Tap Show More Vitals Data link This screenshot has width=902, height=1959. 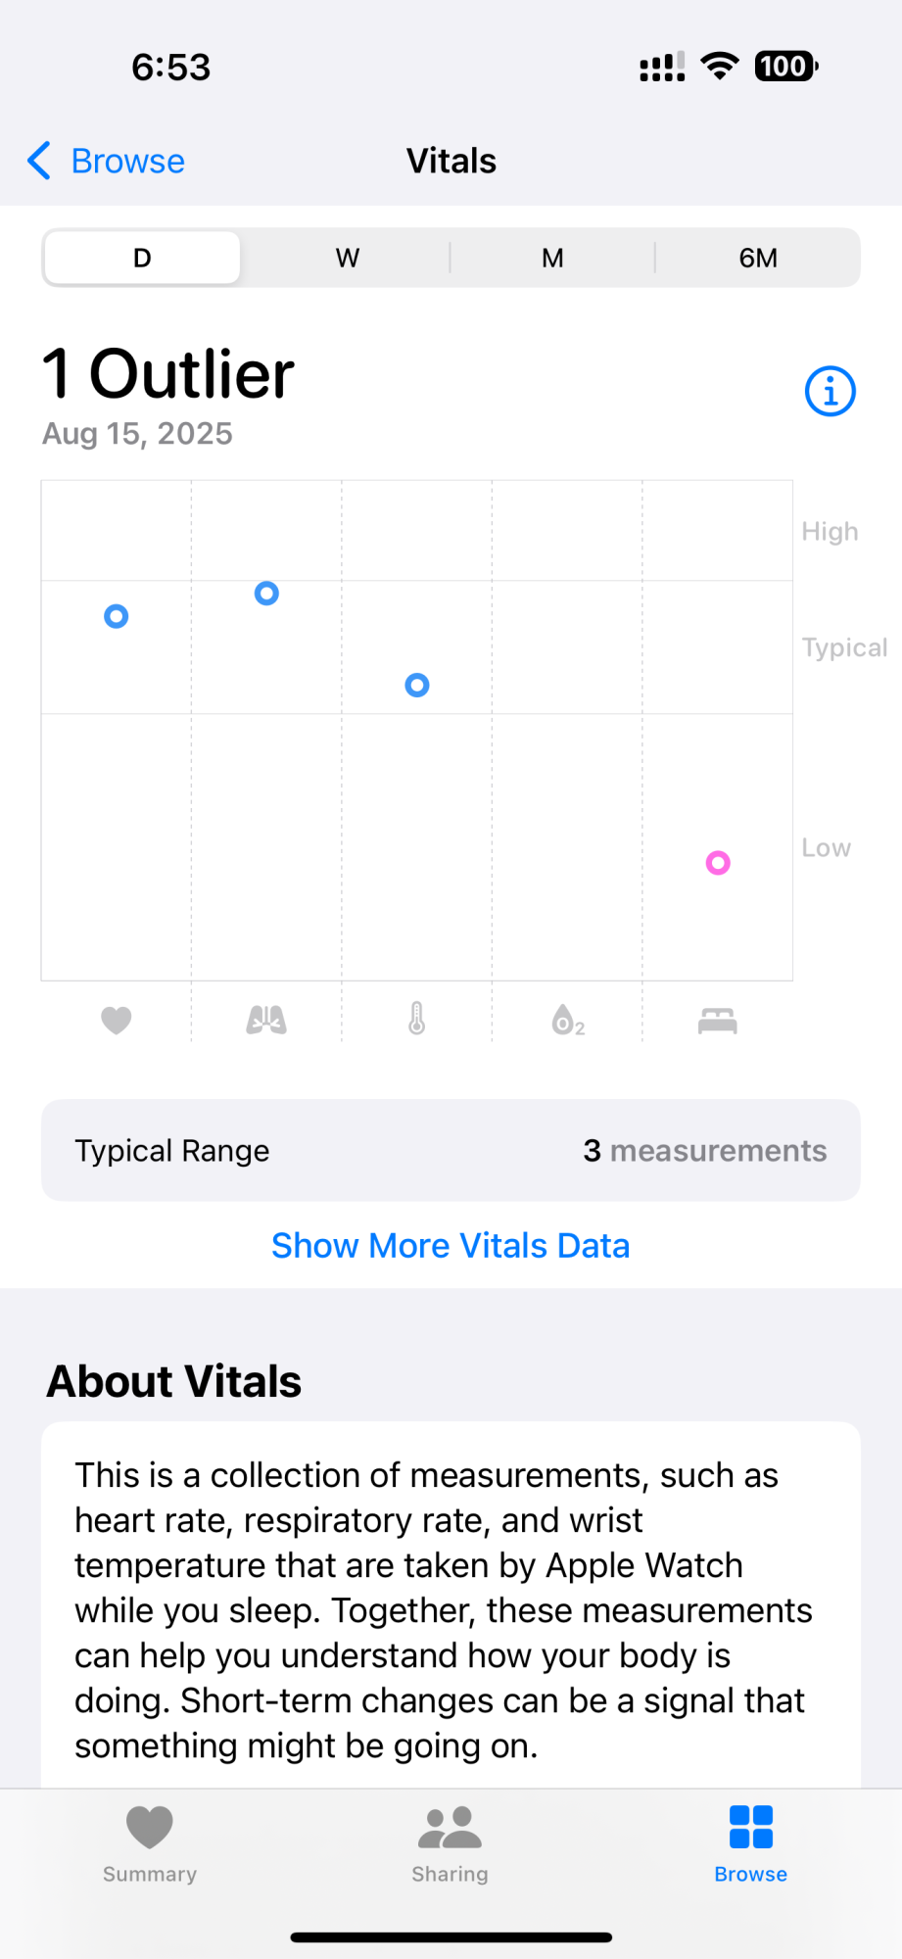coord(451,1246)
